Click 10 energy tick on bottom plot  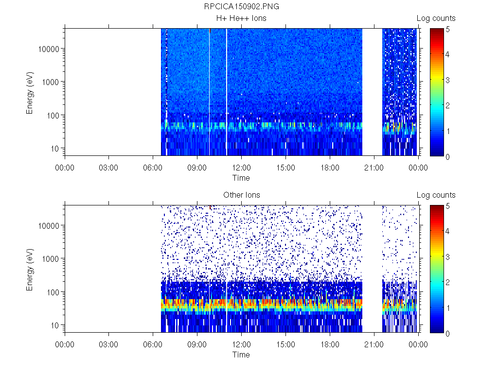55,325
